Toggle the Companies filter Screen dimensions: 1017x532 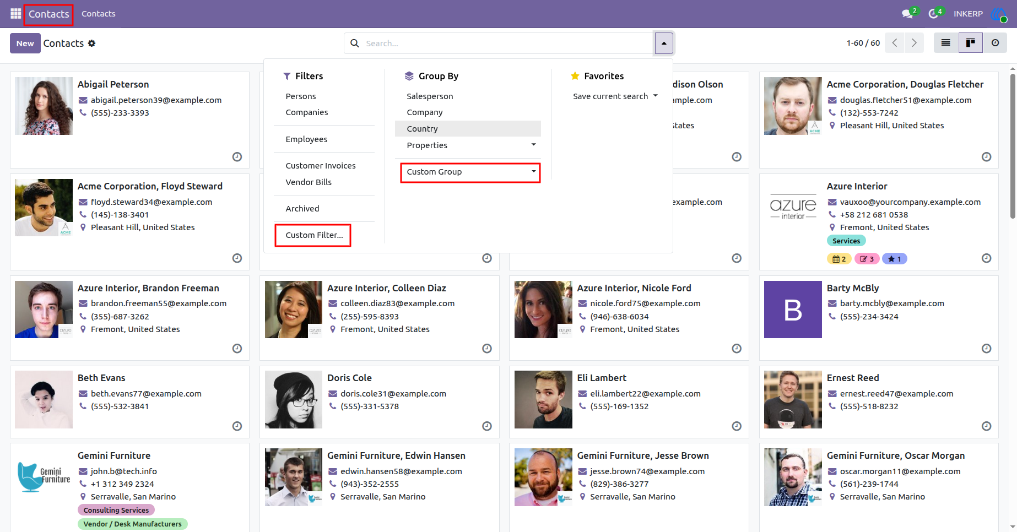click(307, 112)
